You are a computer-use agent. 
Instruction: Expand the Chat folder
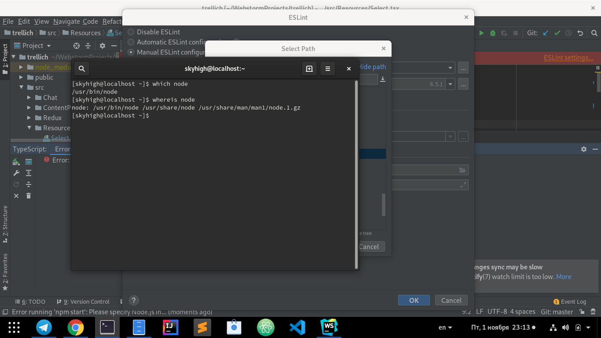[29, 97]
